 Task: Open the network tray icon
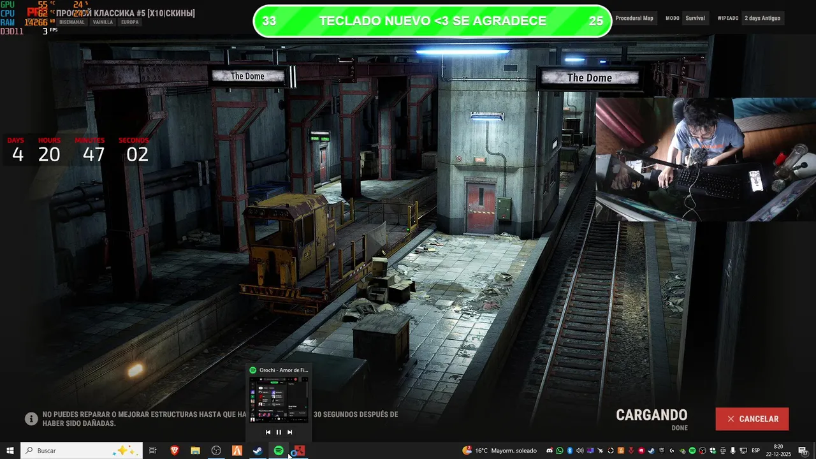743,451
